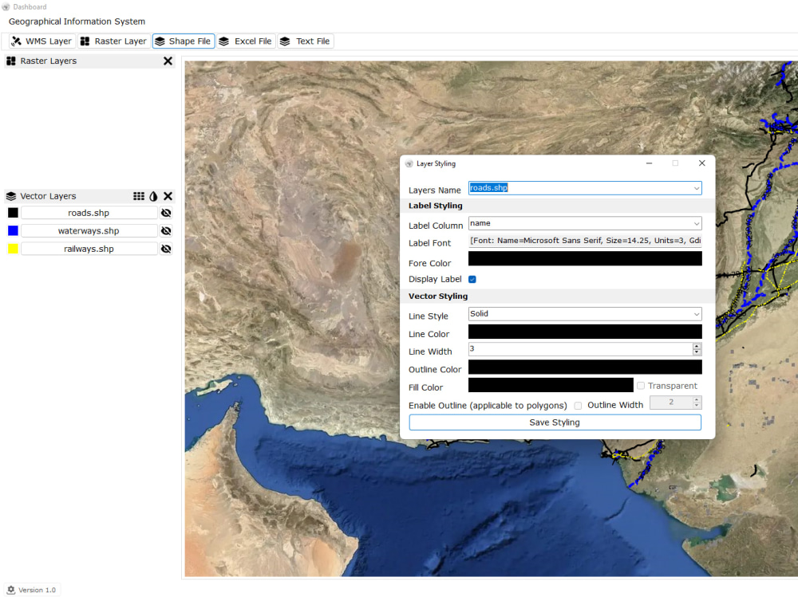
Task: Click the blue waterways.shp color swatch
Action: 14,231
